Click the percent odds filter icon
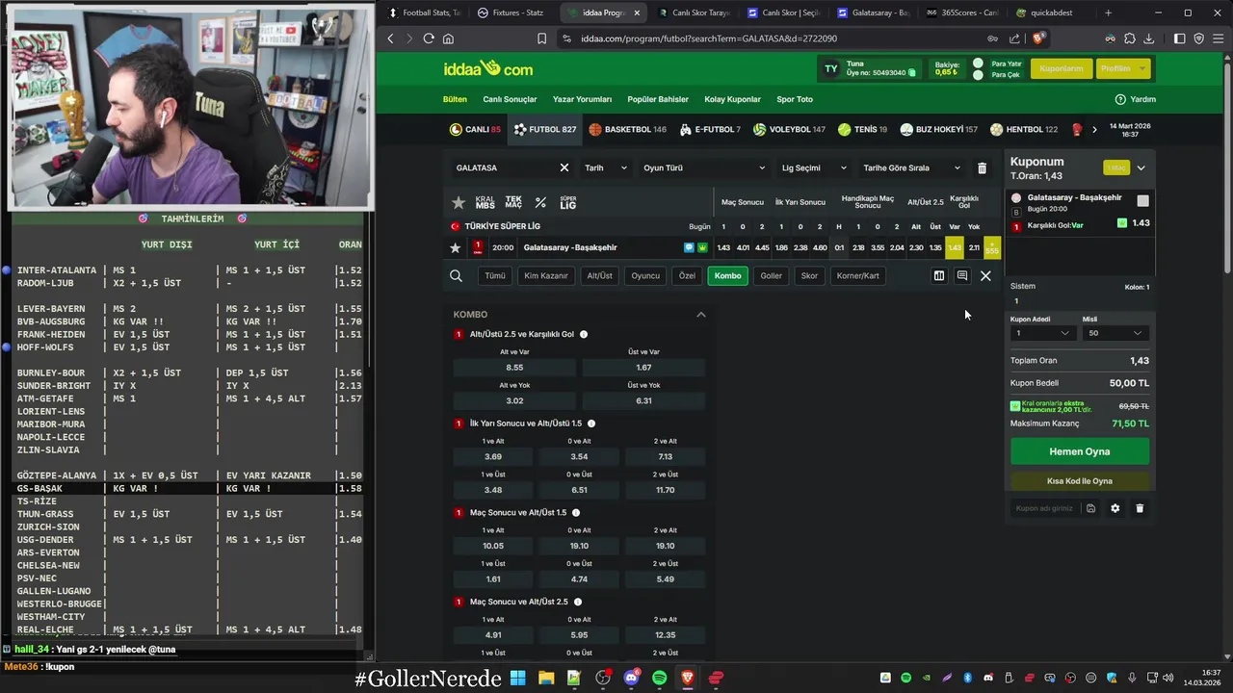Image resolution: width=1233 pixels, height=693 pixels. pos(540,202)
